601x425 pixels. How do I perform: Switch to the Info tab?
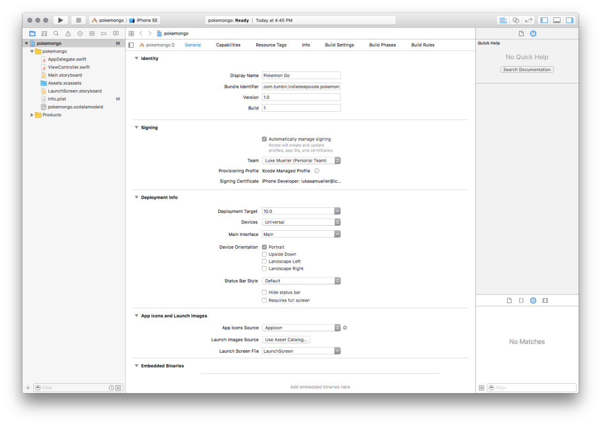point(306,45)
